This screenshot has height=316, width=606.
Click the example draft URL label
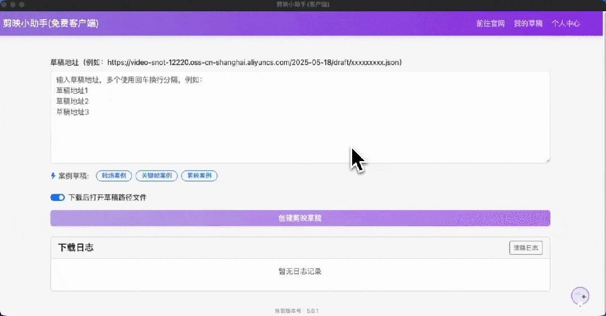click(226, 62)
